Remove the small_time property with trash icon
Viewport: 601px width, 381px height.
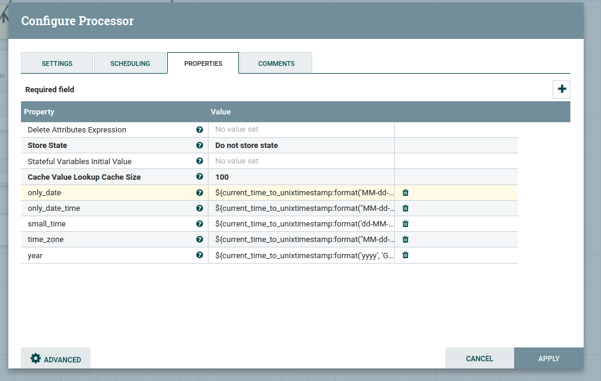tap(404, 223)
